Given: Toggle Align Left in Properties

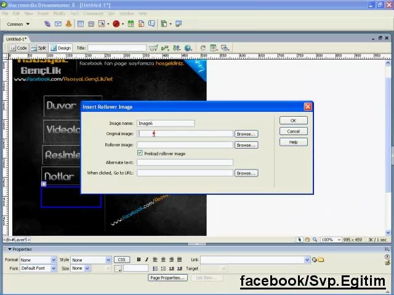Looking at the screenshot, I should (x=155, y=259).
